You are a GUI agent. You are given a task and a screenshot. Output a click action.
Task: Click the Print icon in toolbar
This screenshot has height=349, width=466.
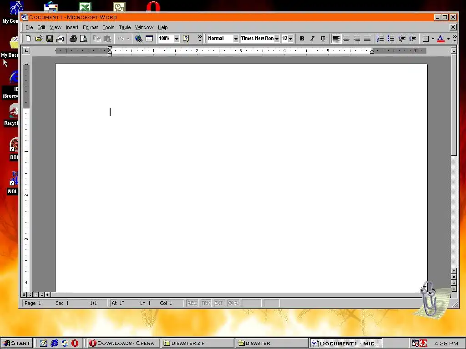tap(73, 39)
